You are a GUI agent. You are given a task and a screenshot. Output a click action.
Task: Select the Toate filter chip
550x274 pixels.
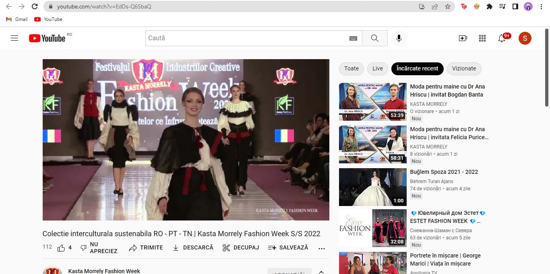pos(352,68)
